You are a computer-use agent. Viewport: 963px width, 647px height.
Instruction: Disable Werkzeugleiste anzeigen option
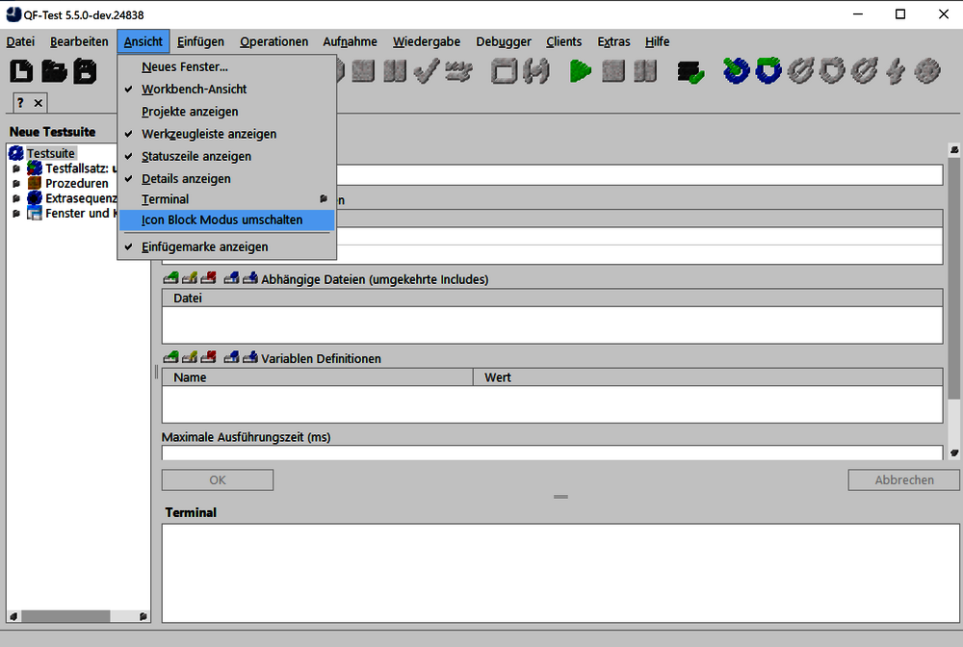(208, 134)
